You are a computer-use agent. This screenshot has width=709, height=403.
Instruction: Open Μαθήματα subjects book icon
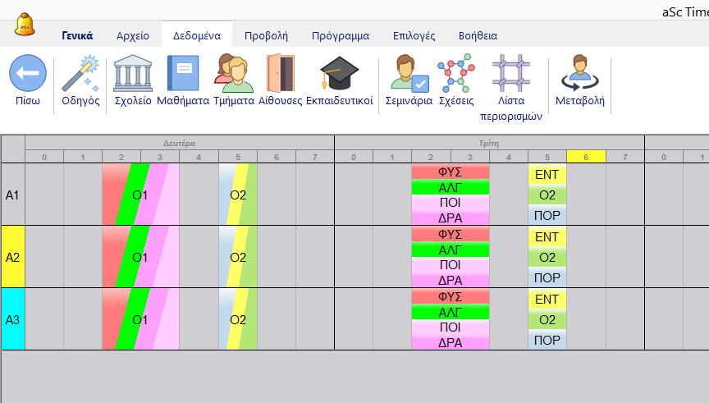pyautogui.click(x=182, y=74)
